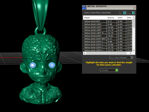Click the vertical scrollbar thumb of metals list

click(134, 23)
